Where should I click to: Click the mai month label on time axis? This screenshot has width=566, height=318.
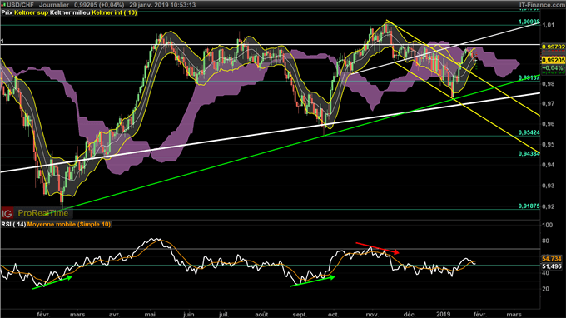click(150, 315)
